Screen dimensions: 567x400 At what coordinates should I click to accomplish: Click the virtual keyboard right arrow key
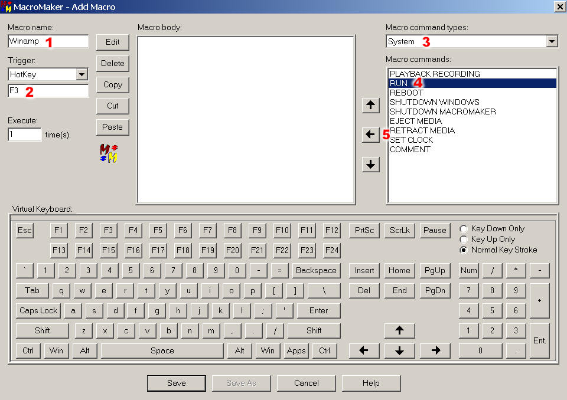435,350
